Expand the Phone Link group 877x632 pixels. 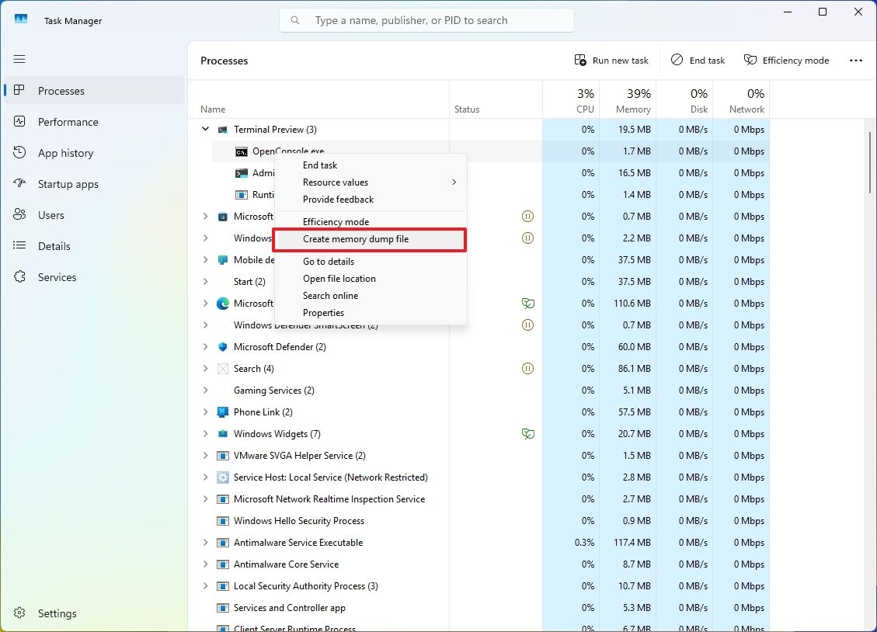pos(205,411)
